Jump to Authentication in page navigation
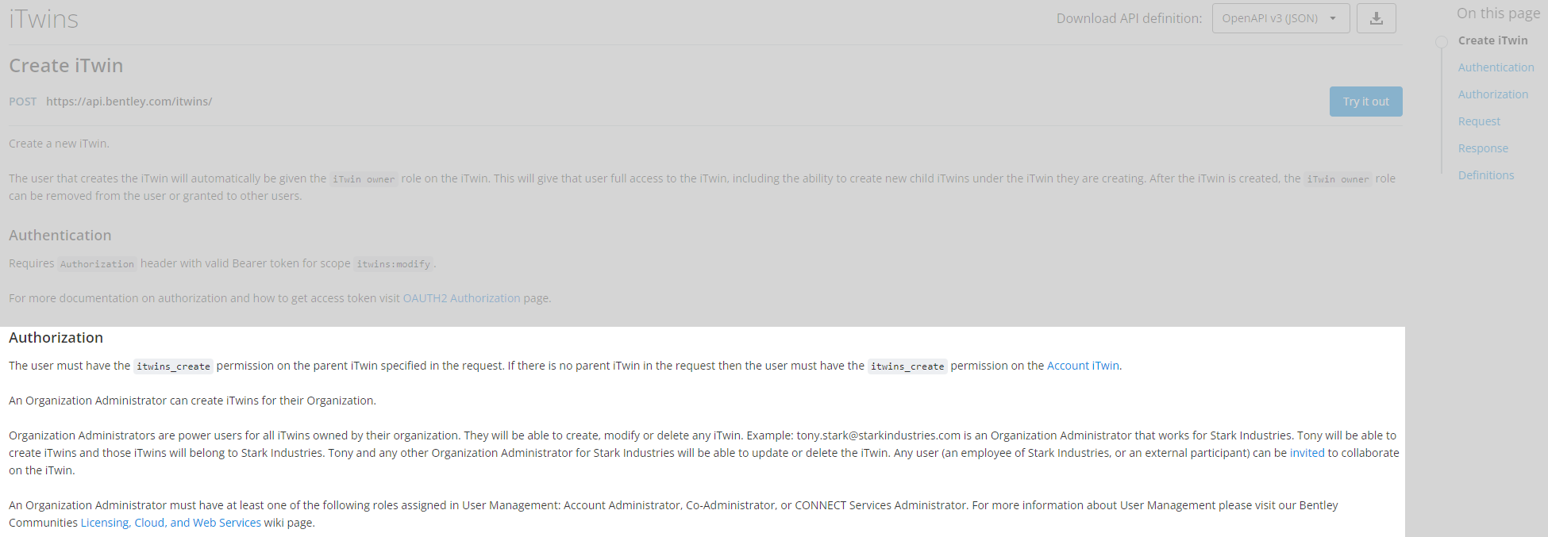 click(x=1496, y=67)
